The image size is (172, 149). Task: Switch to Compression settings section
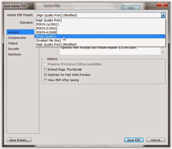(17, 38)
